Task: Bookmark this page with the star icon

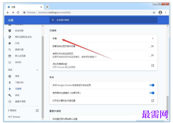Action: tap(154, 12)
